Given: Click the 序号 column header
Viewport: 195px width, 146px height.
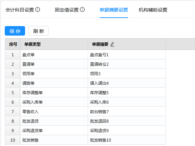Looking at the screenshot, I should [13, 44].
